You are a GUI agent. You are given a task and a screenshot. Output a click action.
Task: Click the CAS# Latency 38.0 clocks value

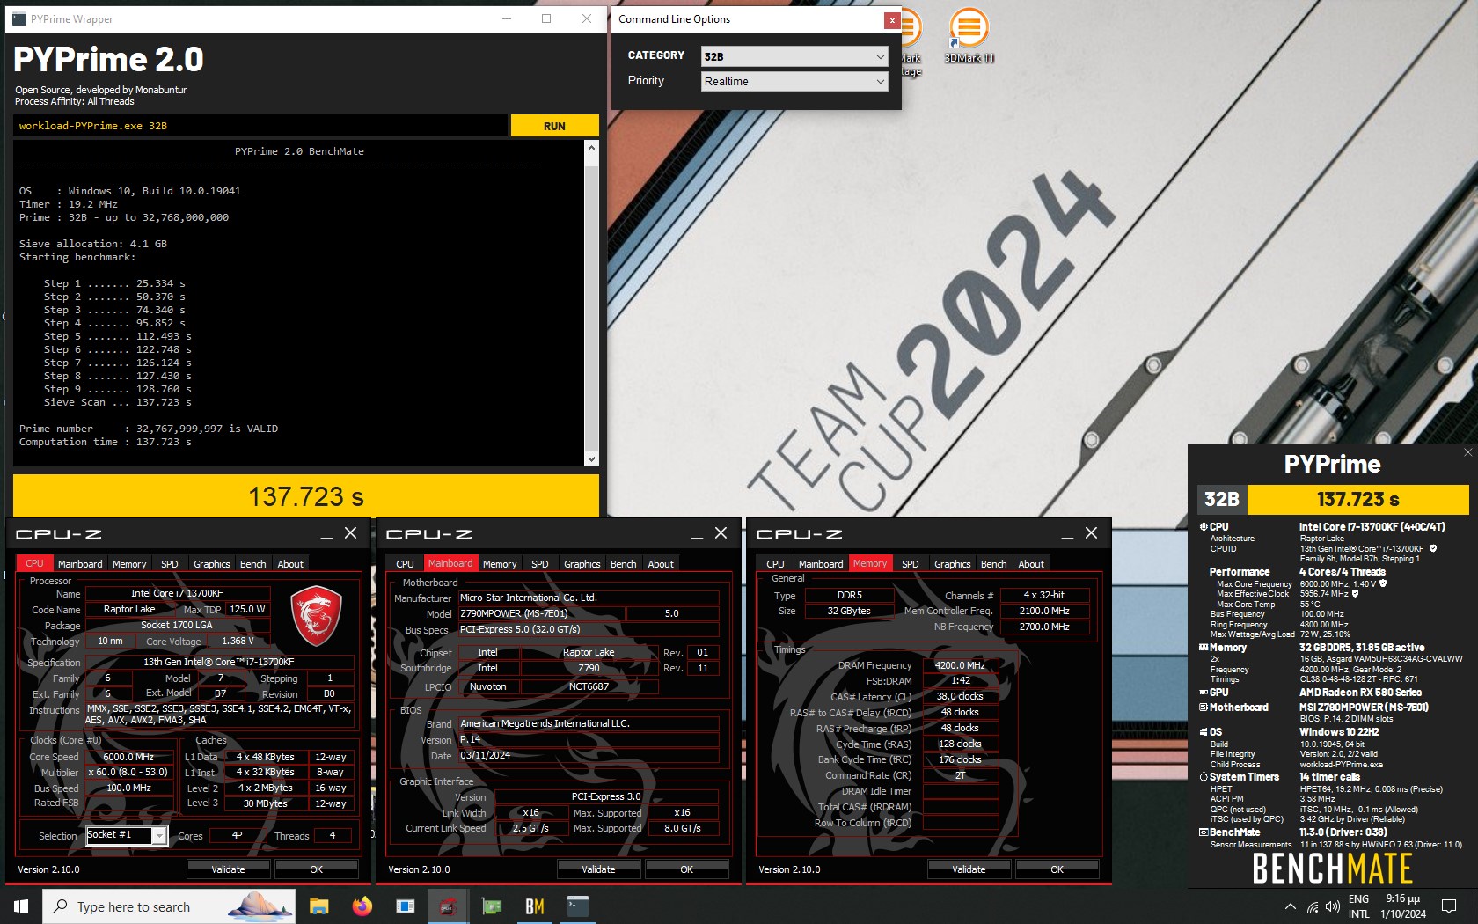960,696
